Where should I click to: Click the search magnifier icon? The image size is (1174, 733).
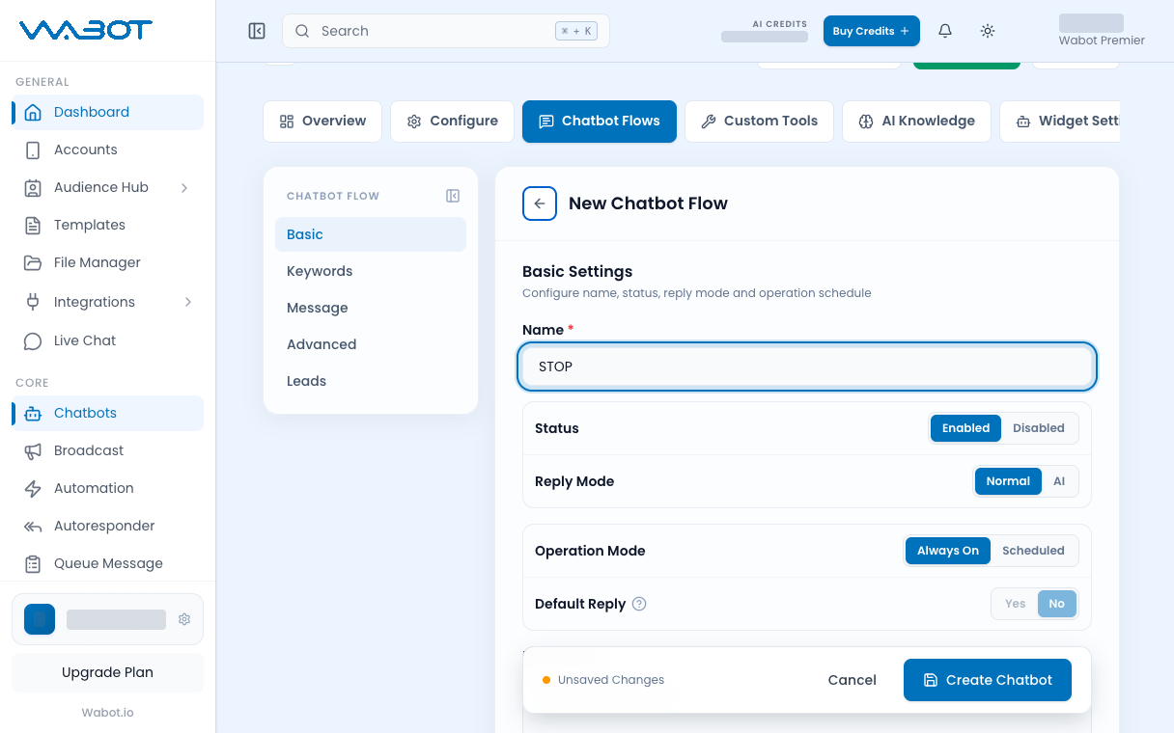(x=302, y=31)
